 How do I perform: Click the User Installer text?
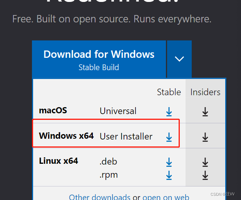pos(126,136)
